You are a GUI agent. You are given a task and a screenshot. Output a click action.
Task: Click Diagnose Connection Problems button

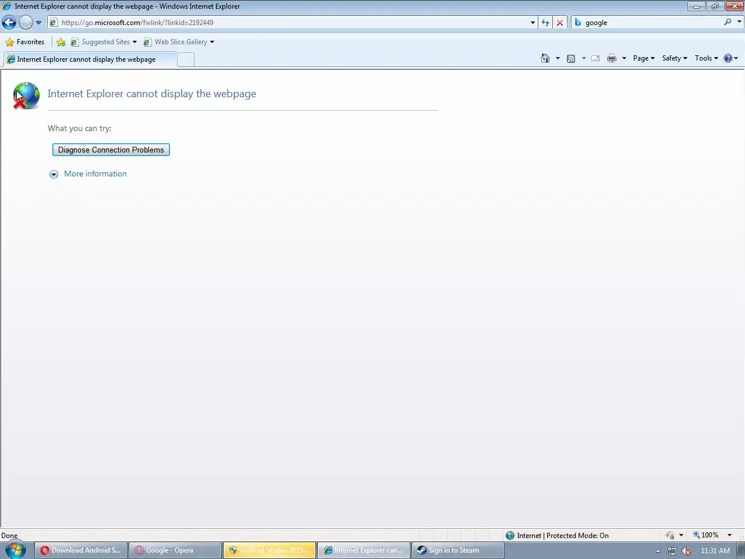pyautogui.click(x=111, y=150)
